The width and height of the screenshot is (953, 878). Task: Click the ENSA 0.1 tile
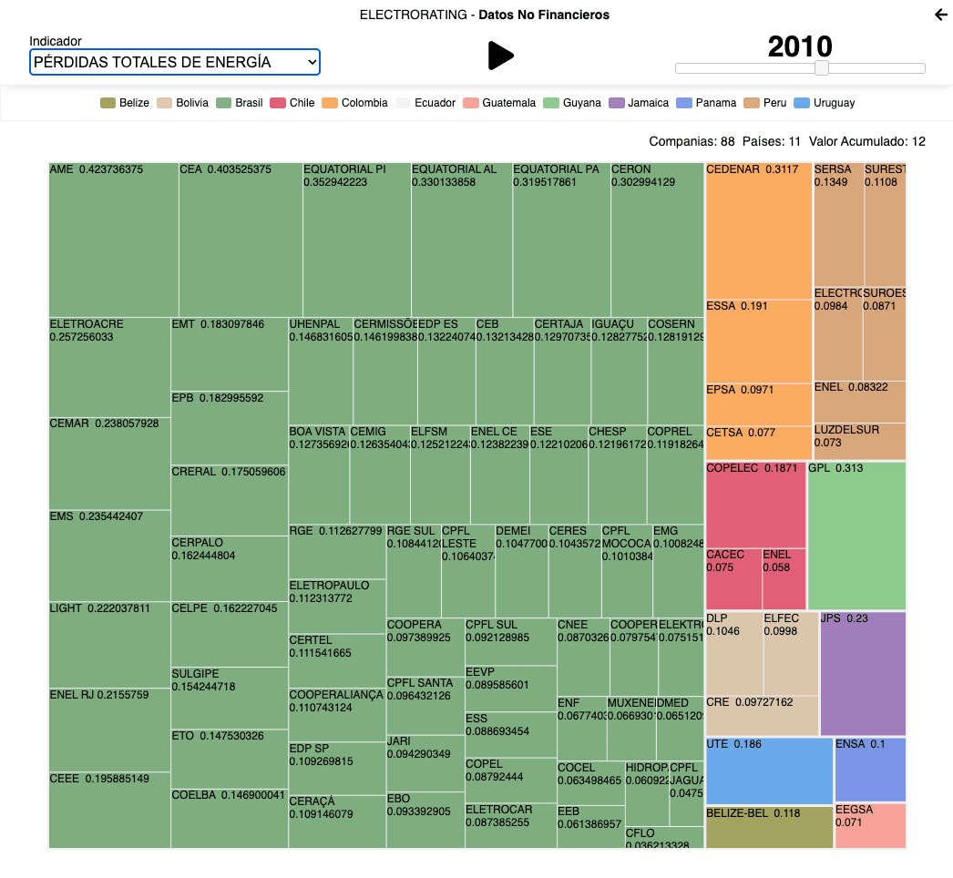[x=870, y=770]
